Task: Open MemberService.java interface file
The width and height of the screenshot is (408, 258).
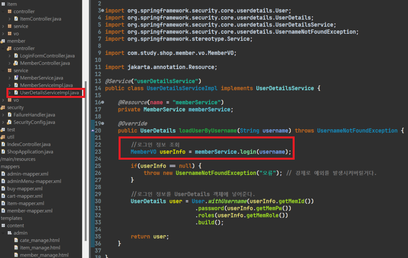Action: pos(41,78)
